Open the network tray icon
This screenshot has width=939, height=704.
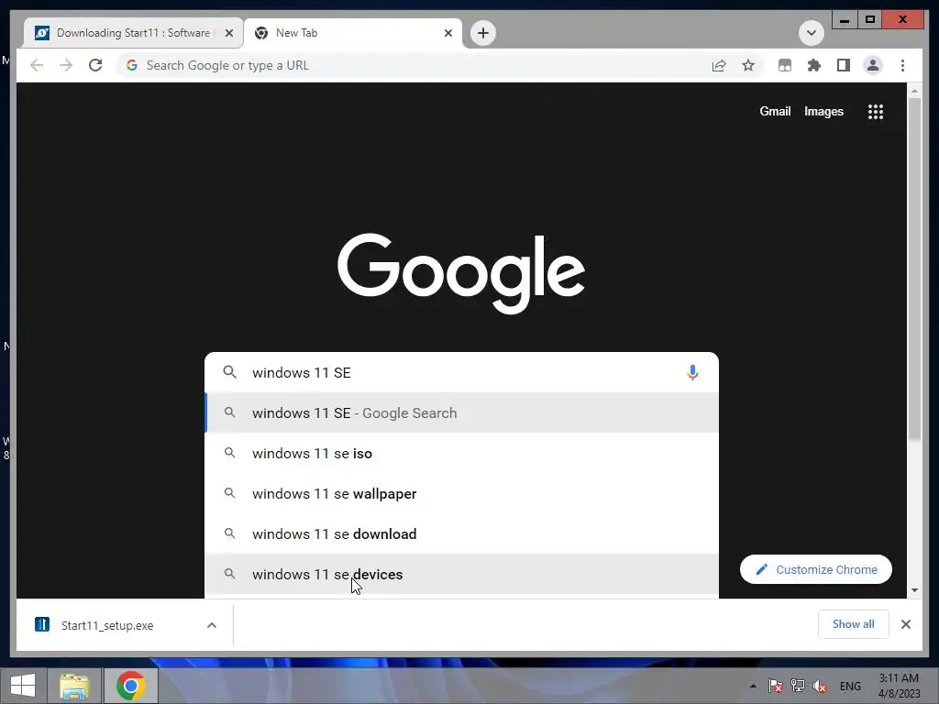pos(798,686)
